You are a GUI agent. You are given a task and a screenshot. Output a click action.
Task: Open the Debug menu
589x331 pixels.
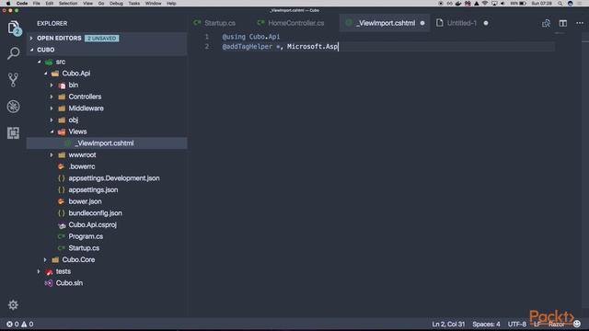tap(116, 4)
